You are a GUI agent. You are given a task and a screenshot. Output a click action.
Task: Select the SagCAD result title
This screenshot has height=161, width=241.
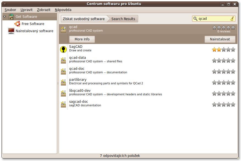[x=75, y=47]
